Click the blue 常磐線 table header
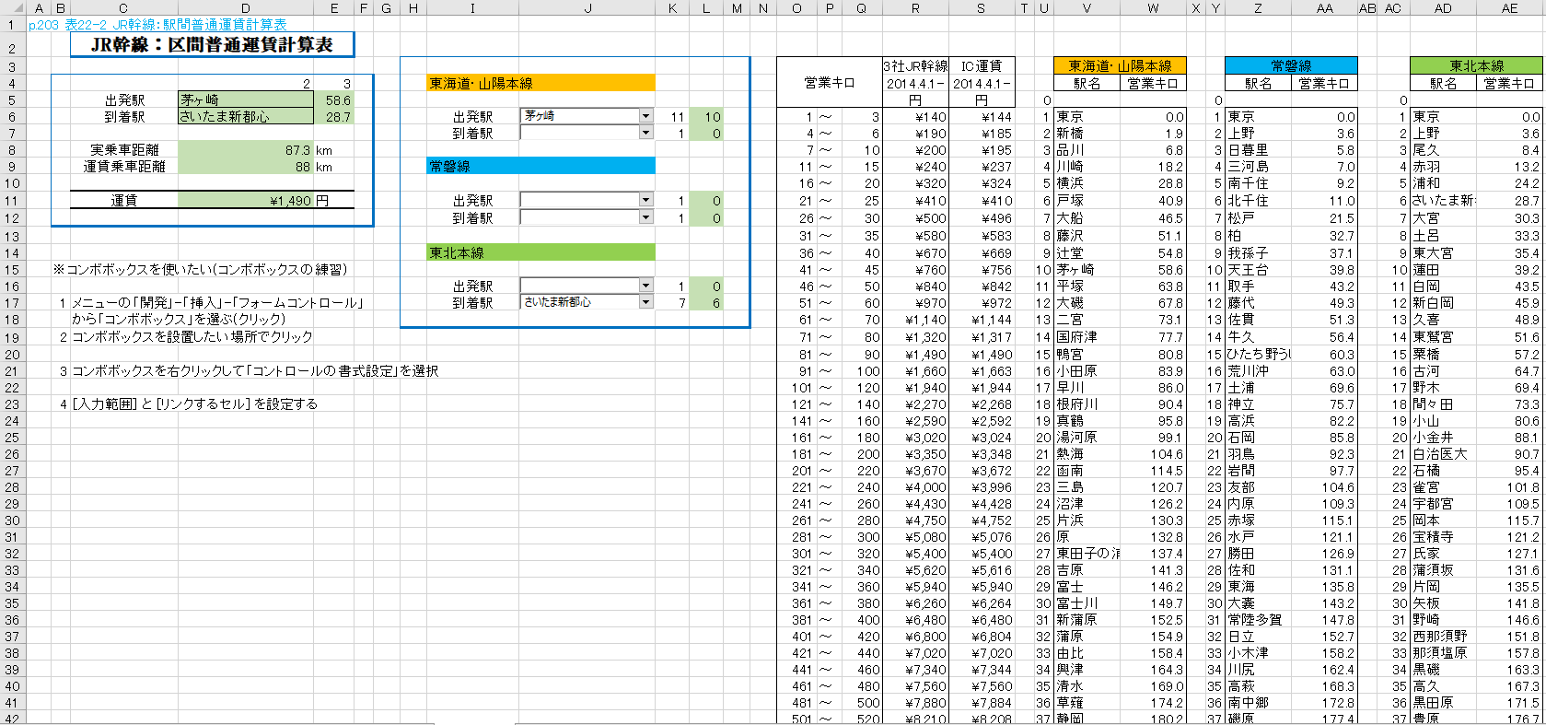1546x725 pixels. point(1291,65)
